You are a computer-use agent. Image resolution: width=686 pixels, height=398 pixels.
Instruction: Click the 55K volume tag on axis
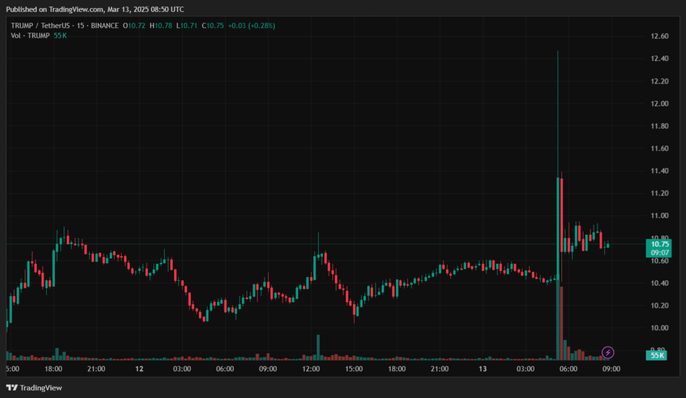pyautogui.click(x=657, y=356)
